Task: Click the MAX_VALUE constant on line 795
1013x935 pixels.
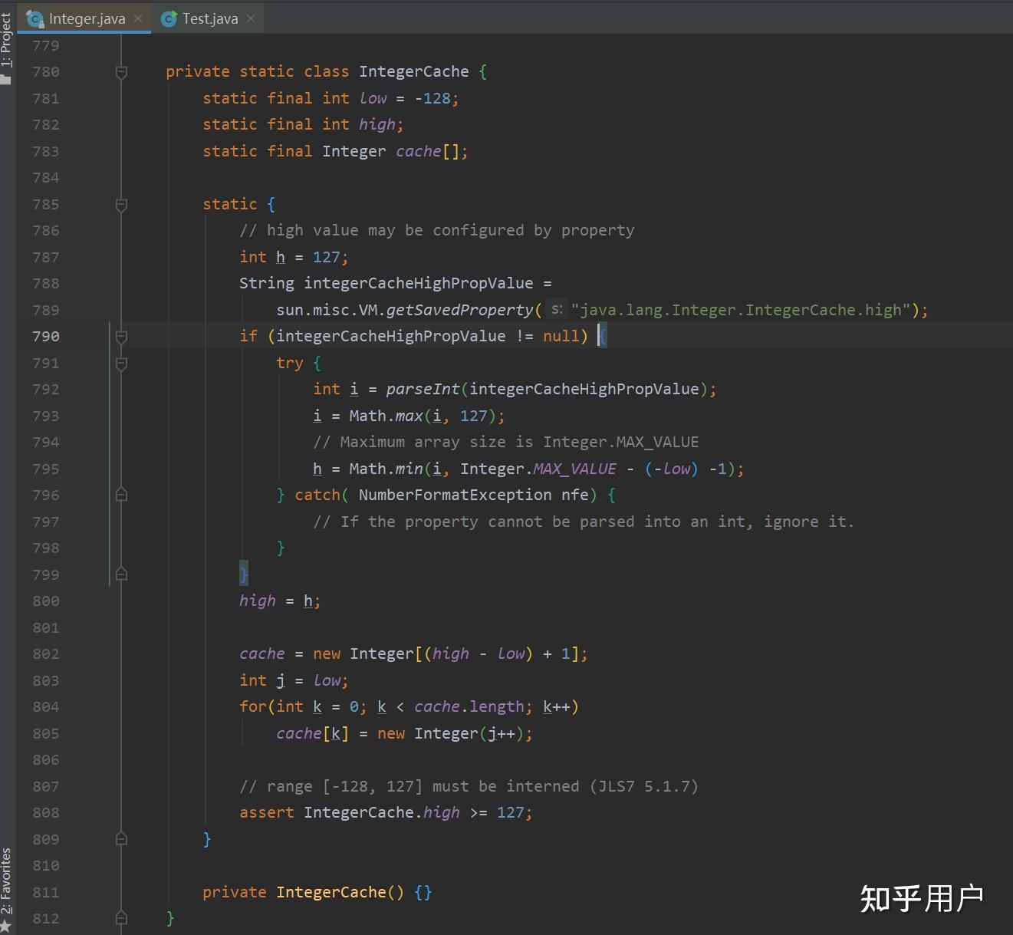Action: pos(574,469)
